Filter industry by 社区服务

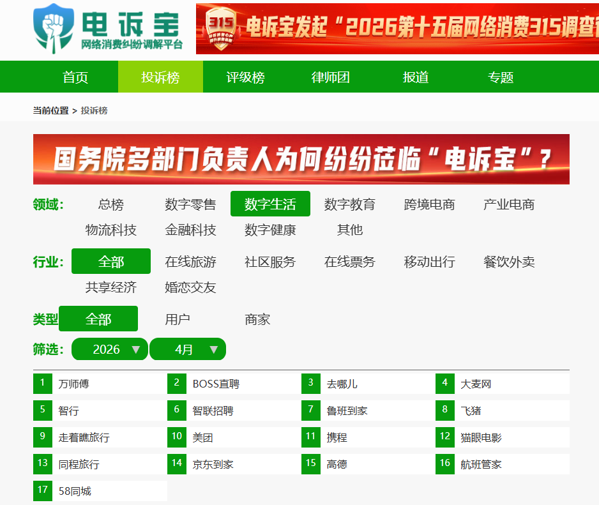270,261
